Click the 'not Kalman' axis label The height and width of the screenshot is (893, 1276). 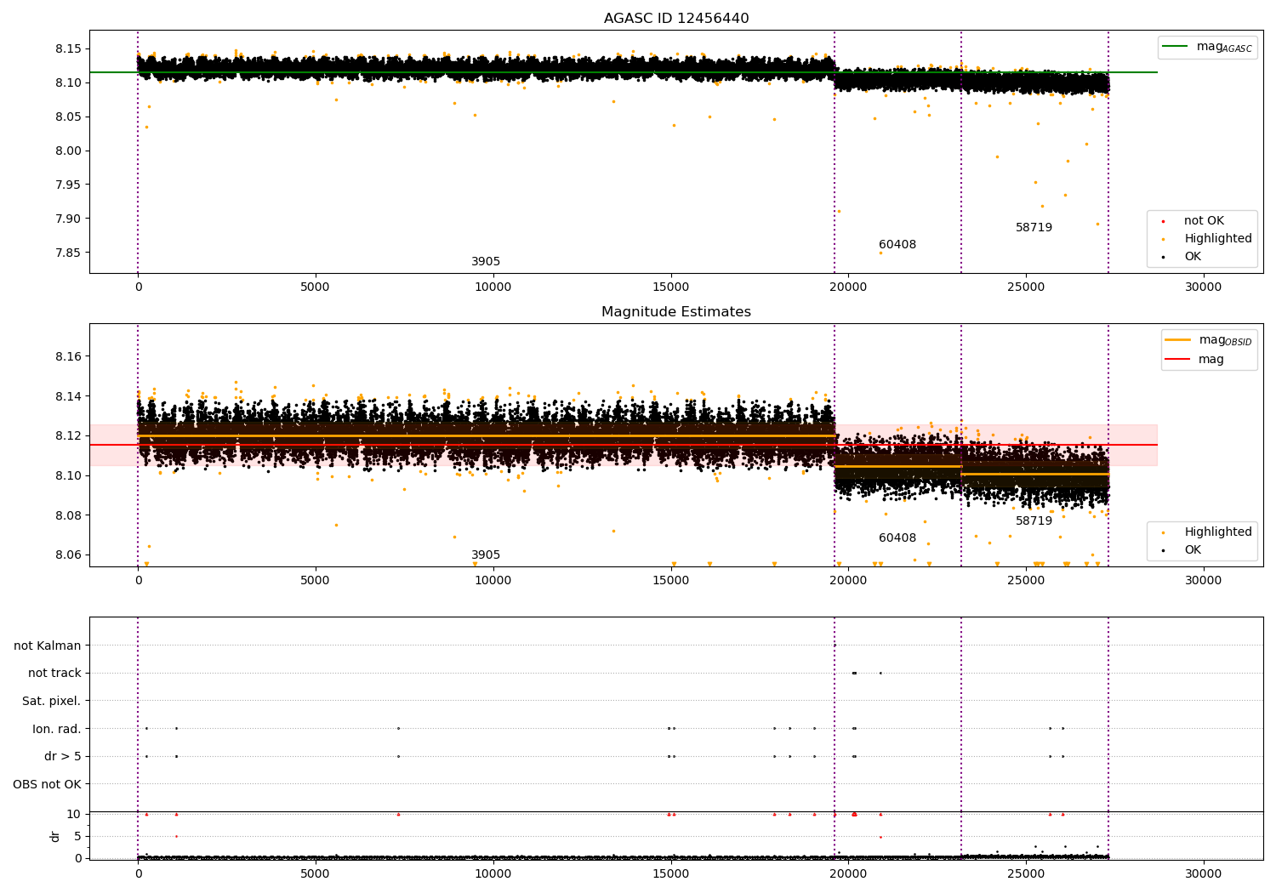coord(48,646)
